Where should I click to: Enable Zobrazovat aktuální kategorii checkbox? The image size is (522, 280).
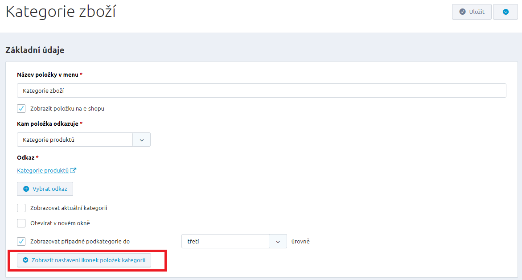click(x=21, y=208)
